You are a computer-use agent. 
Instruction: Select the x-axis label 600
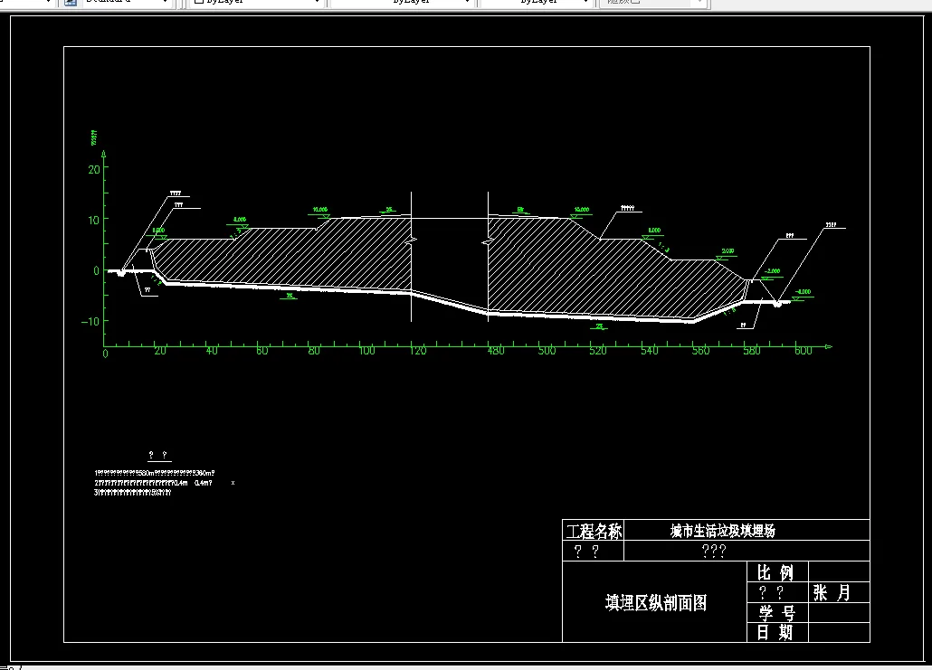[803, 351]
